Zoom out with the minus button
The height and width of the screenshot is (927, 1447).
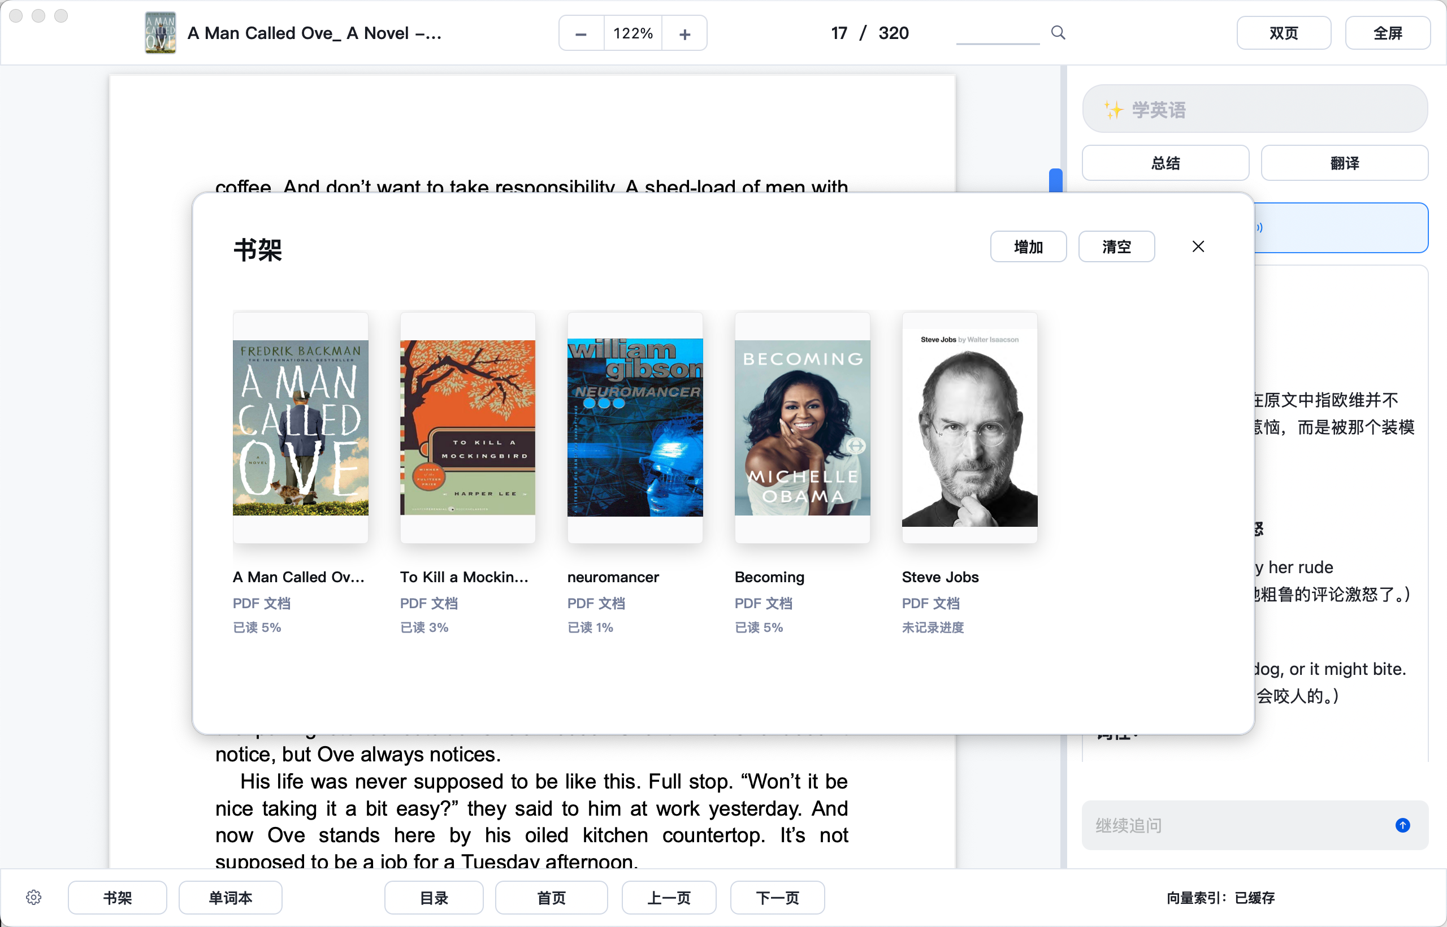point(581,33)
